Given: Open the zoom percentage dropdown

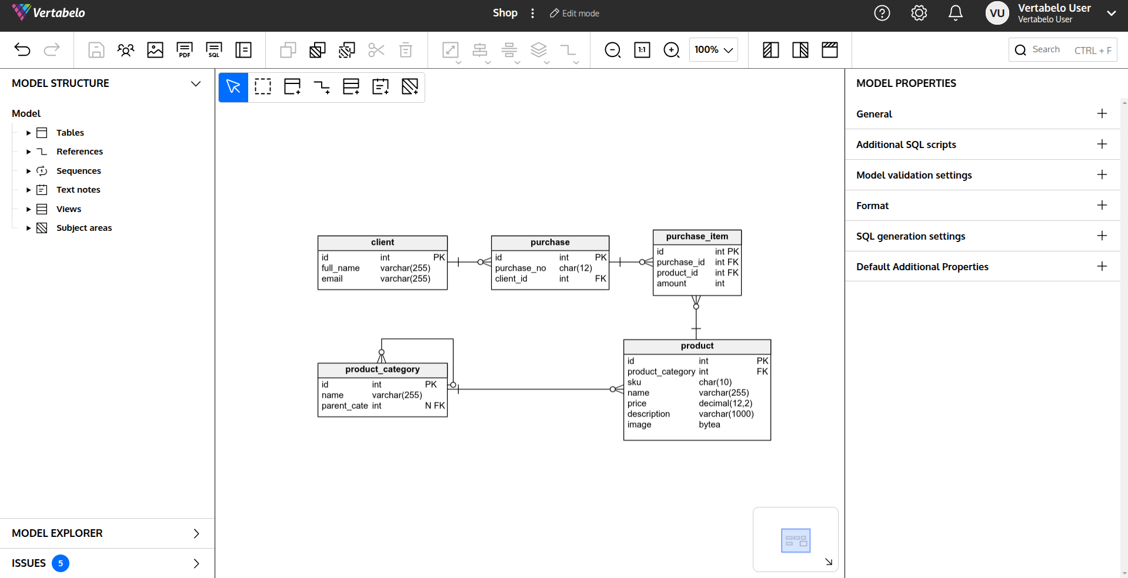Looking at the screenshot, I should coord(713,50).
